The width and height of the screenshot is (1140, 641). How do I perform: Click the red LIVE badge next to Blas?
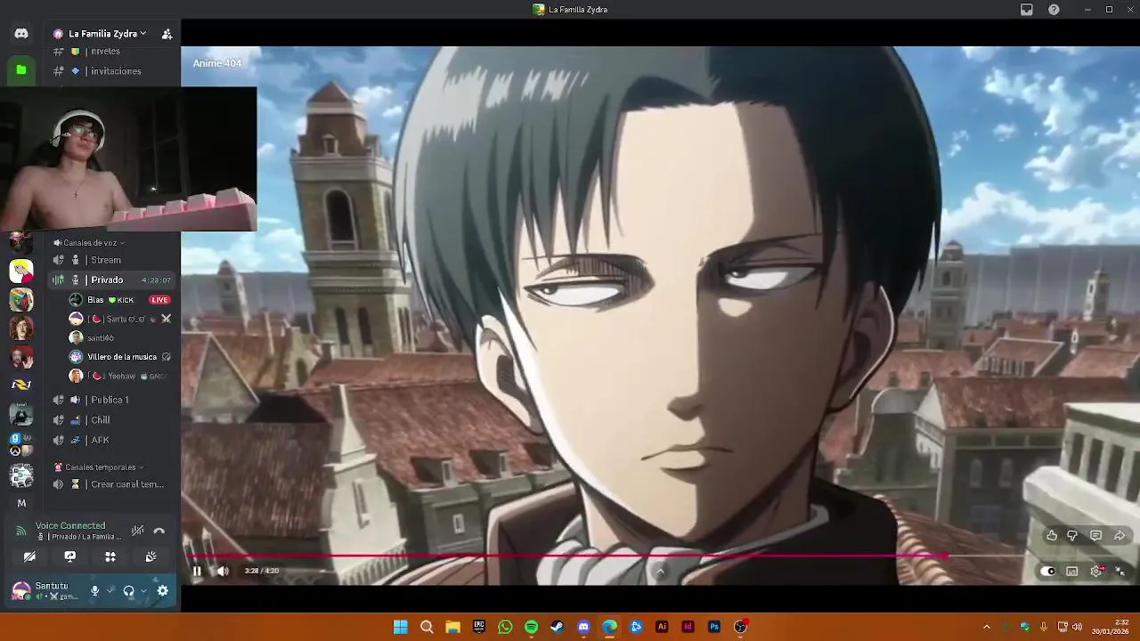click(159, 300)
